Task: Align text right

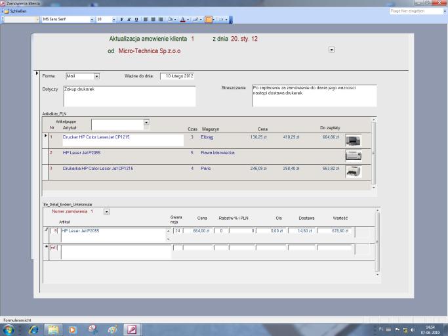Action: click(x=161, y=20)
